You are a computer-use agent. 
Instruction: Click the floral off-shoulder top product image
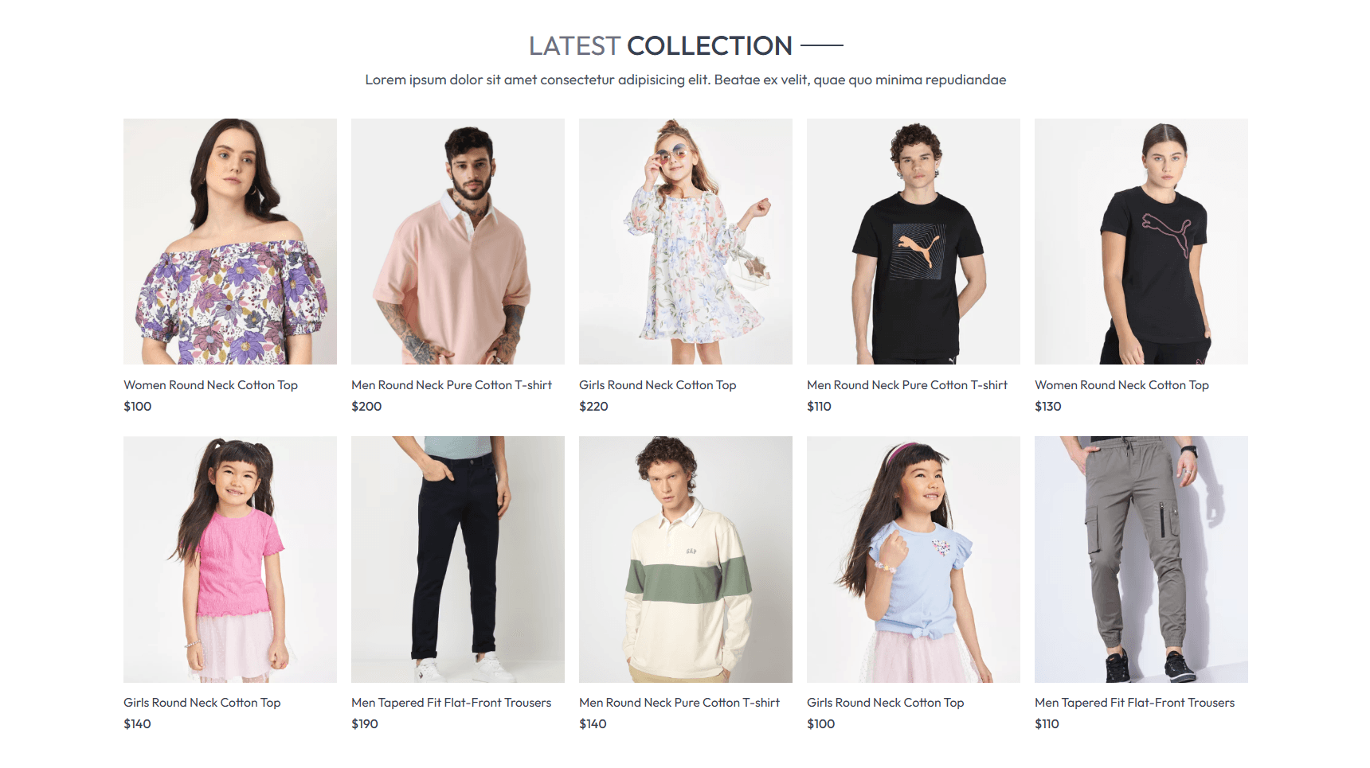[230, 241]
